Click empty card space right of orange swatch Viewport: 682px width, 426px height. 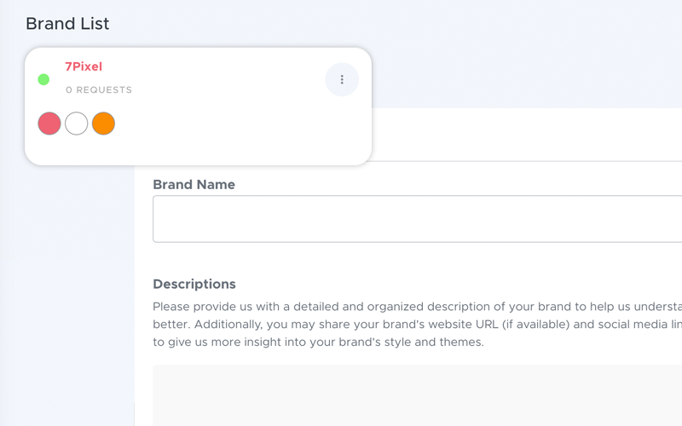point(241,130)
